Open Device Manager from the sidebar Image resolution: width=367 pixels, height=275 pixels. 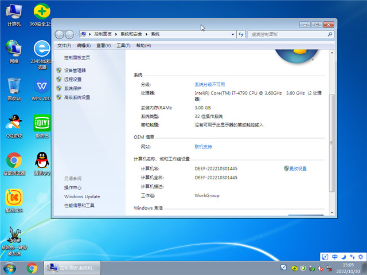tap(79, 70)
